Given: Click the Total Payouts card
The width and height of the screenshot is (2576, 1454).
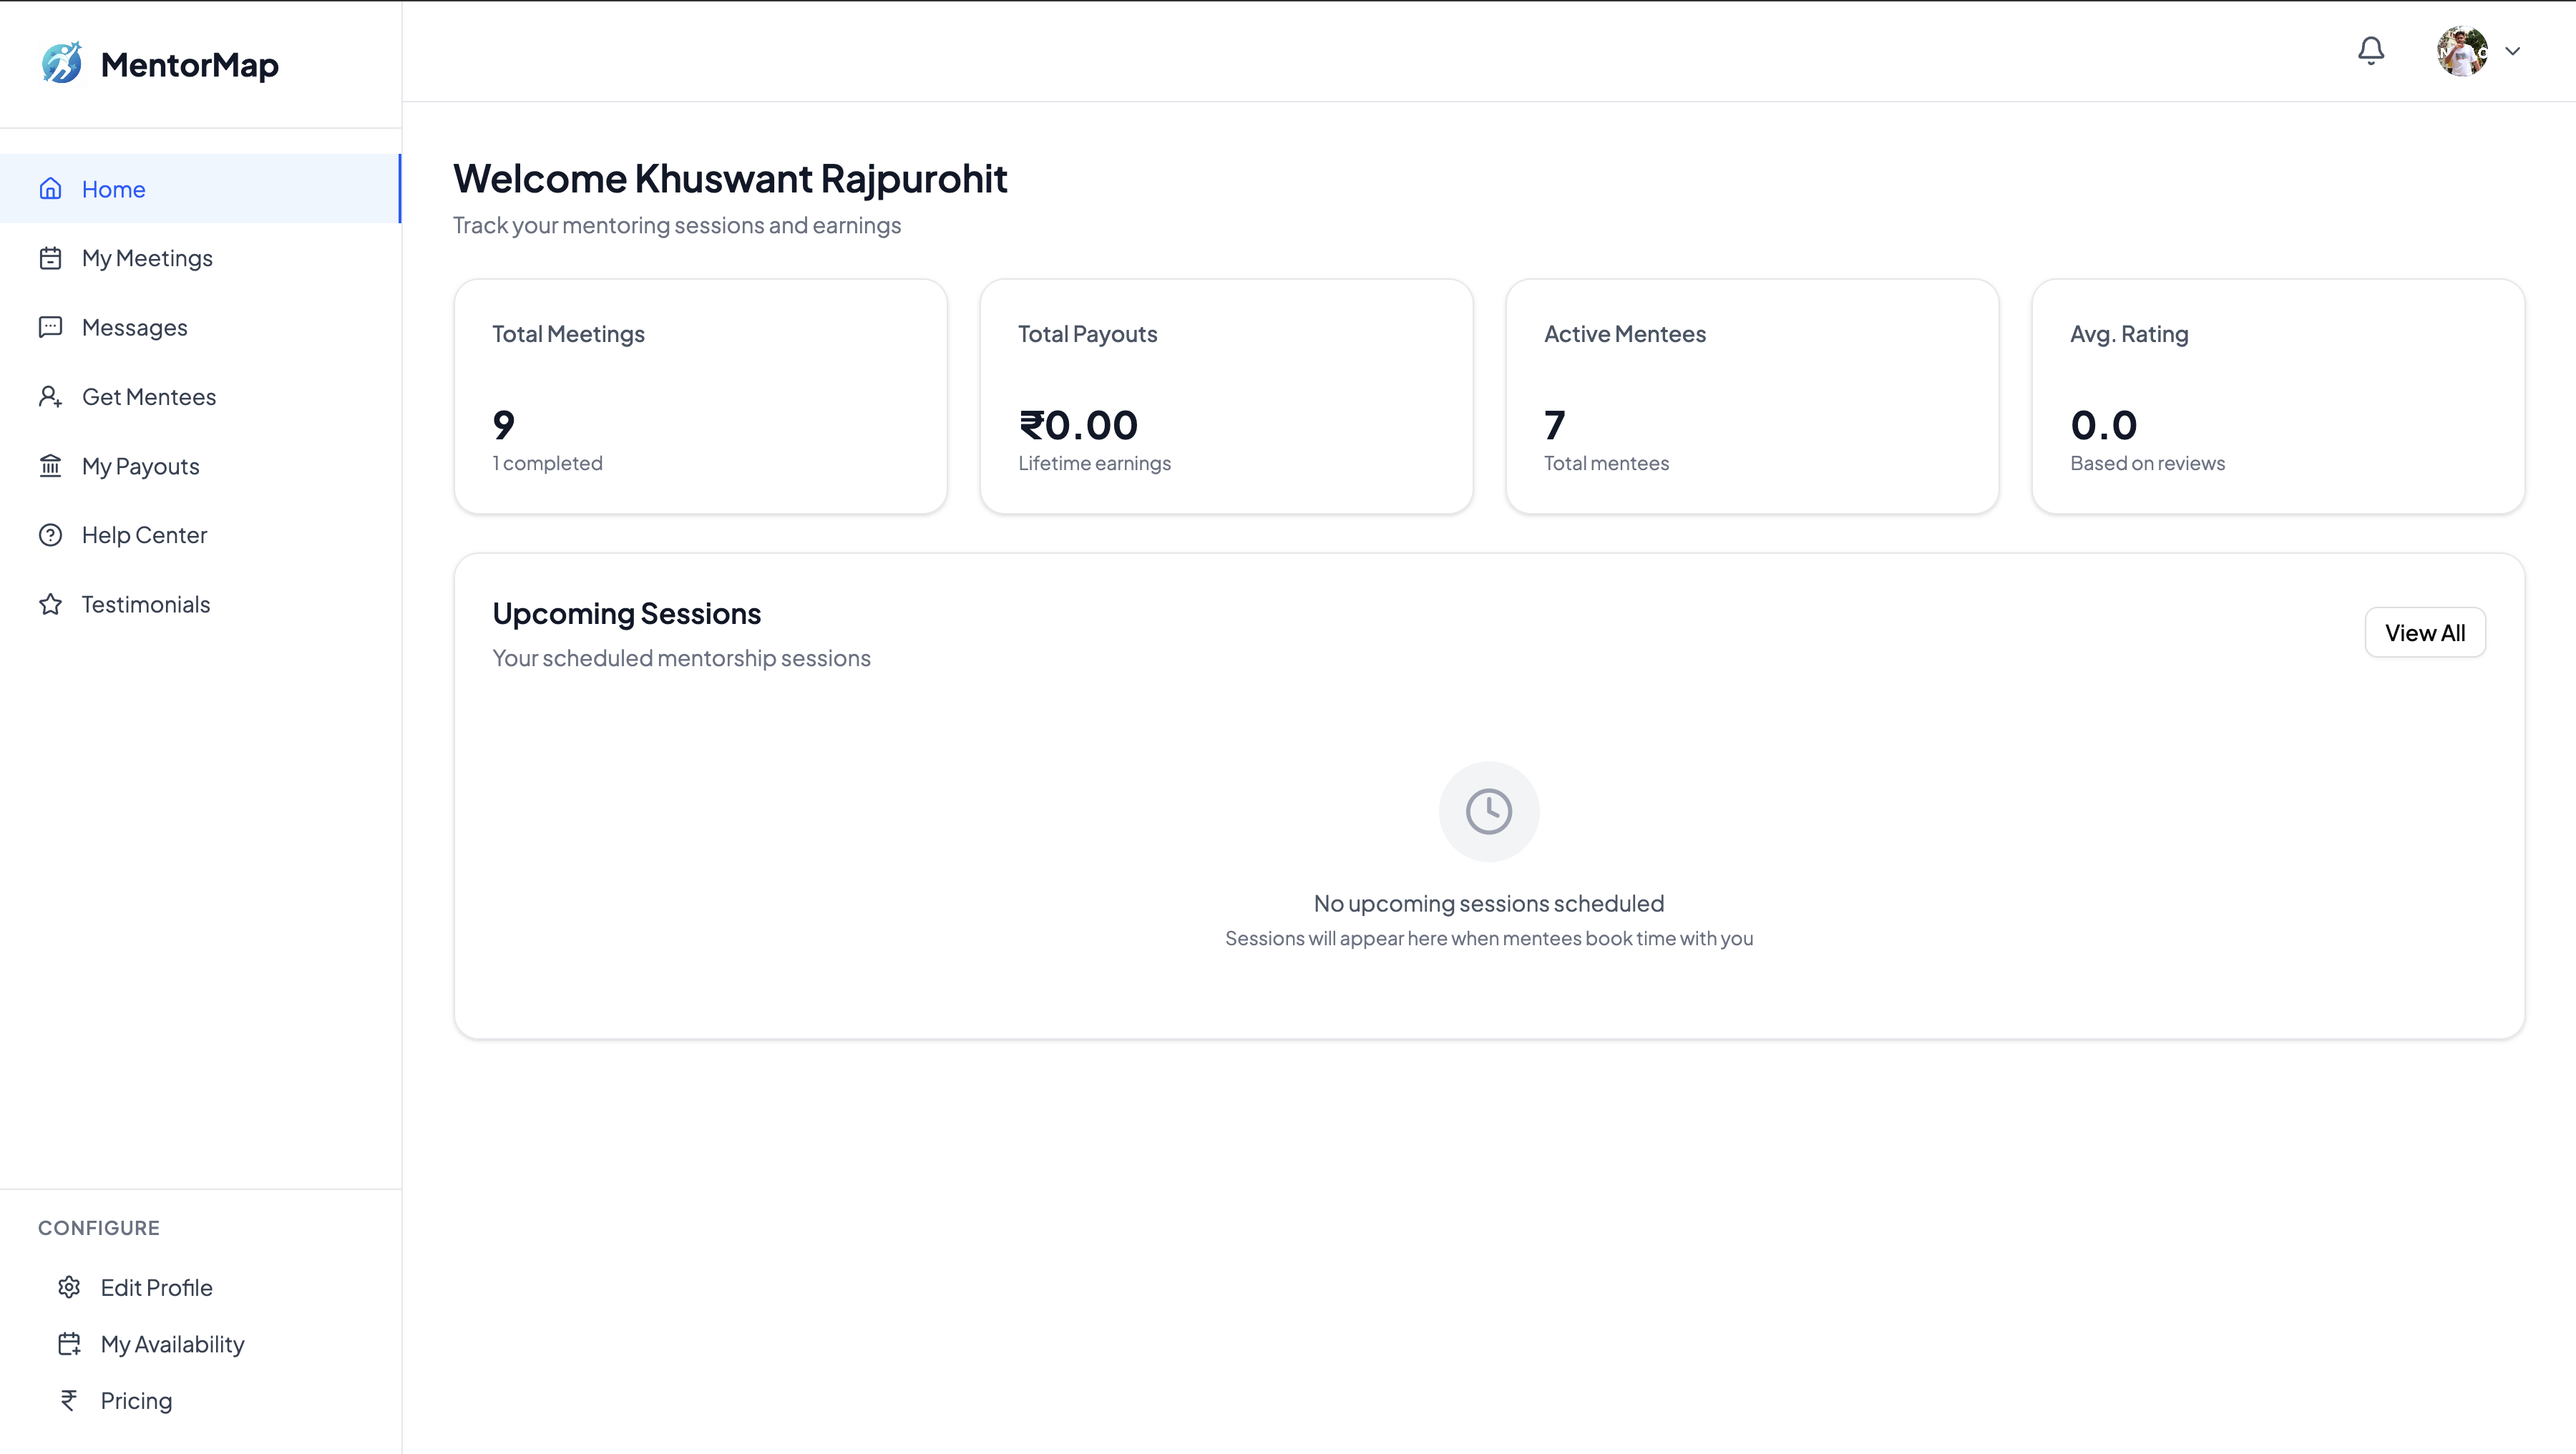Looking at the screenshot, I should (x=1226, y=396).
